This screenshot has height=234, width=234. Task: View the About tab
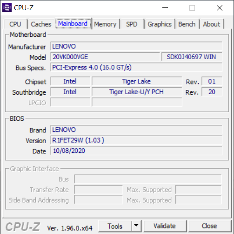click(x=212, y=24)
